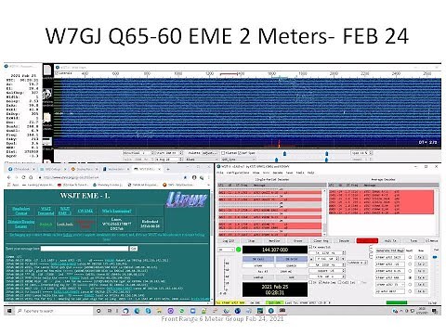Go back in the Chrome browser

point(9,177)
